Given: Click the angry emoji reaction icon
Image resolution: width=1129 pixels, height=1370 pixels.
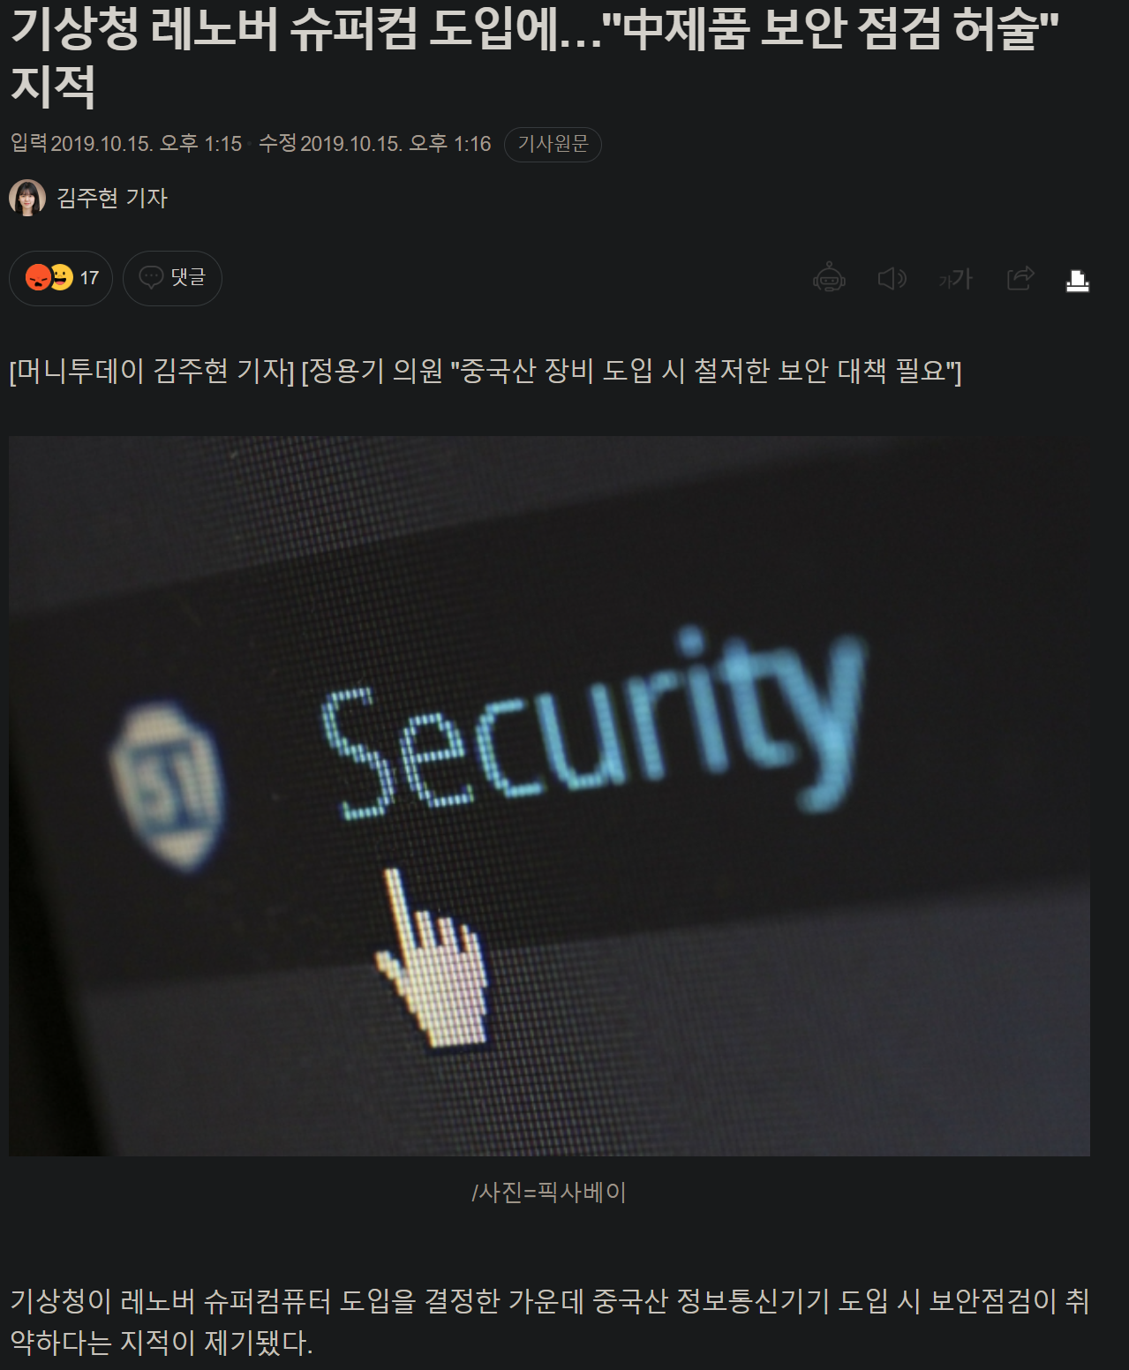Looking at the screenshot, I should pos(38,278).
